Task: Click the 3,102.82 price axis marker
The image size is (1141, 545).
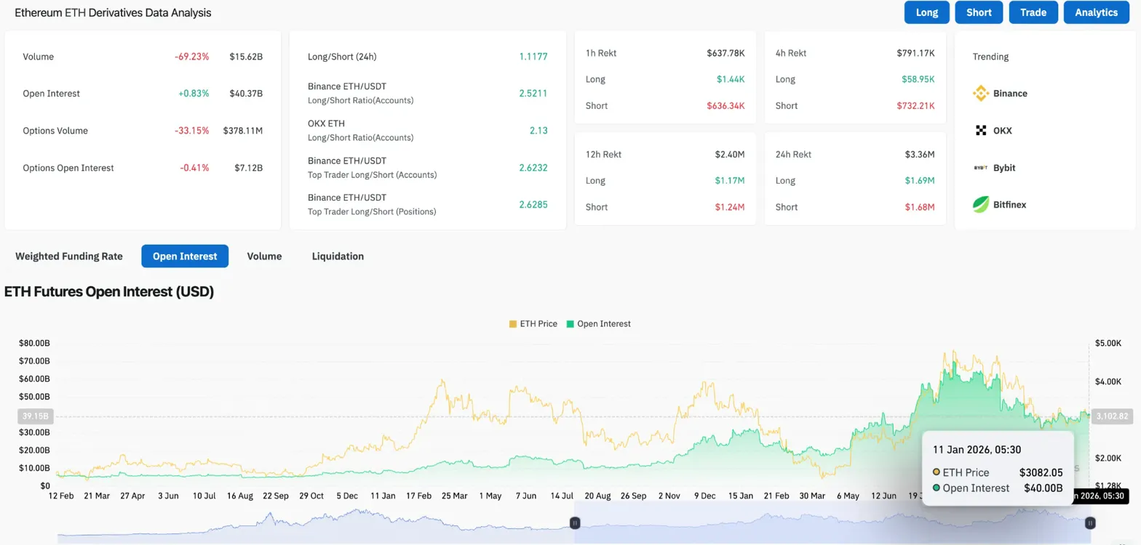Action: [x=1113, y=416]
